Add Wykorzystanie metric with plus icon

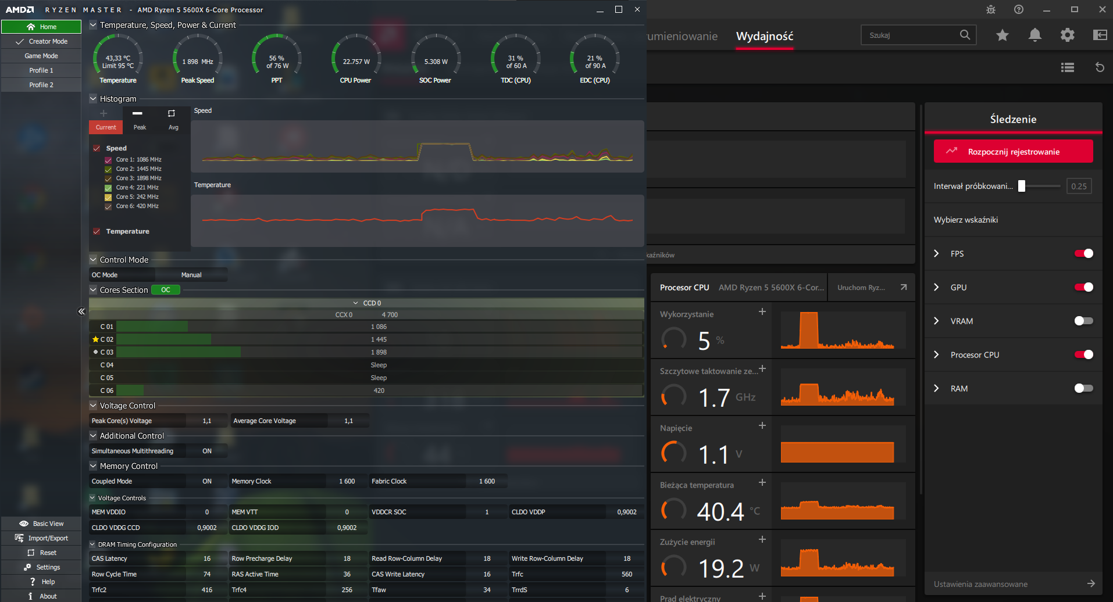click(x=762, y=312)
